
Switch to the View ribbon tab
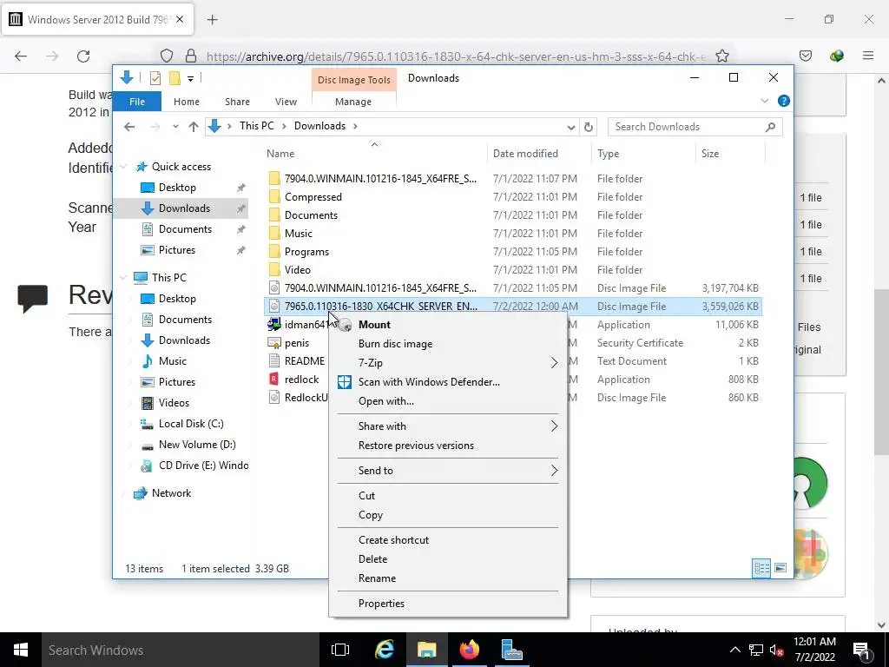point(286,102)
